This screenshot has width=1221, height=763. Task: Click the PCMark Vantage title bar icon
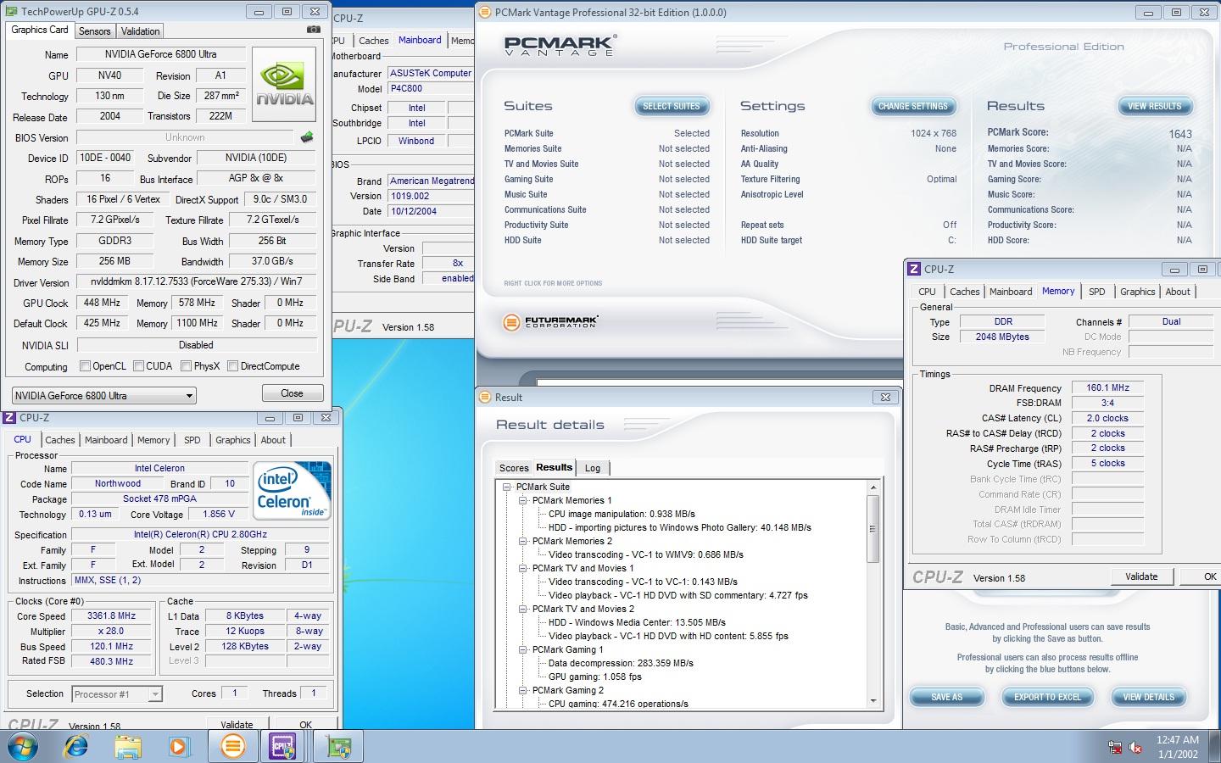pyautogui.click(x=485, y=12)
